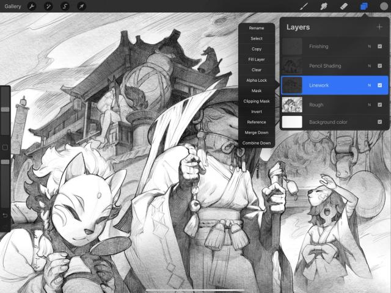This screenshot has width=391, height=293.
Task: Add a new layer with plus icon
Action: [379, 27]
